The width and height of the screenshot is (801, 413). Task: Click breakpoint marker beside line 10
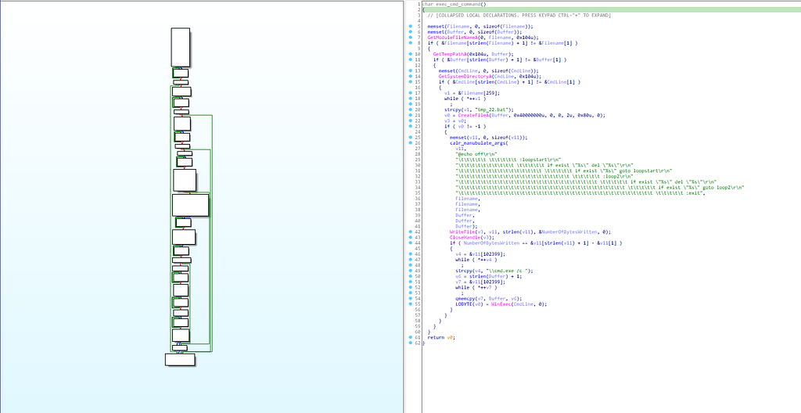click(x=410, y=53)
